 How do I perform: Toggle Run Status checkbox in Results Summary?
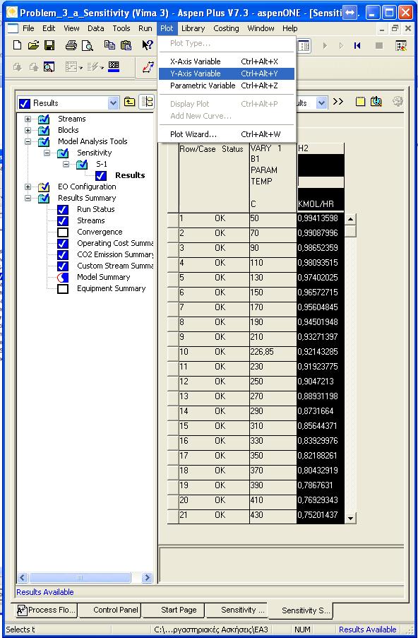(63, 209)
